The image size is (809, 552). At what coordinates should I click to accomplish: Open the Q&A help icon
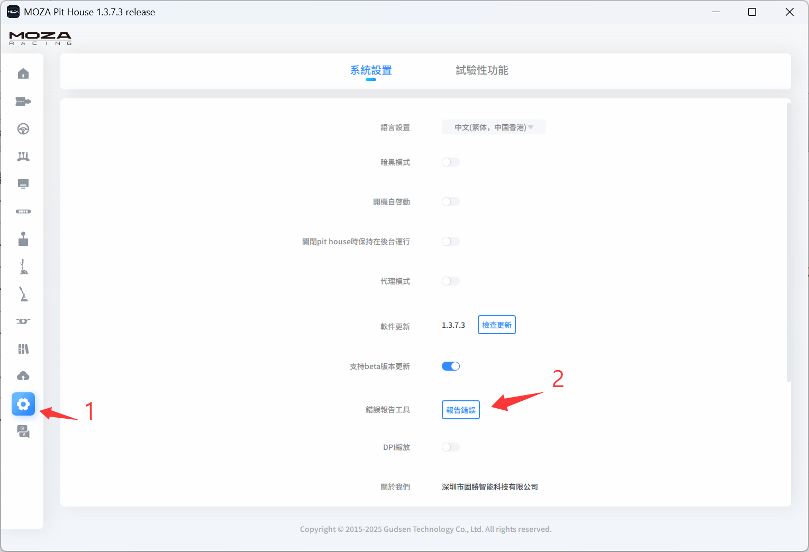point(23,431)
